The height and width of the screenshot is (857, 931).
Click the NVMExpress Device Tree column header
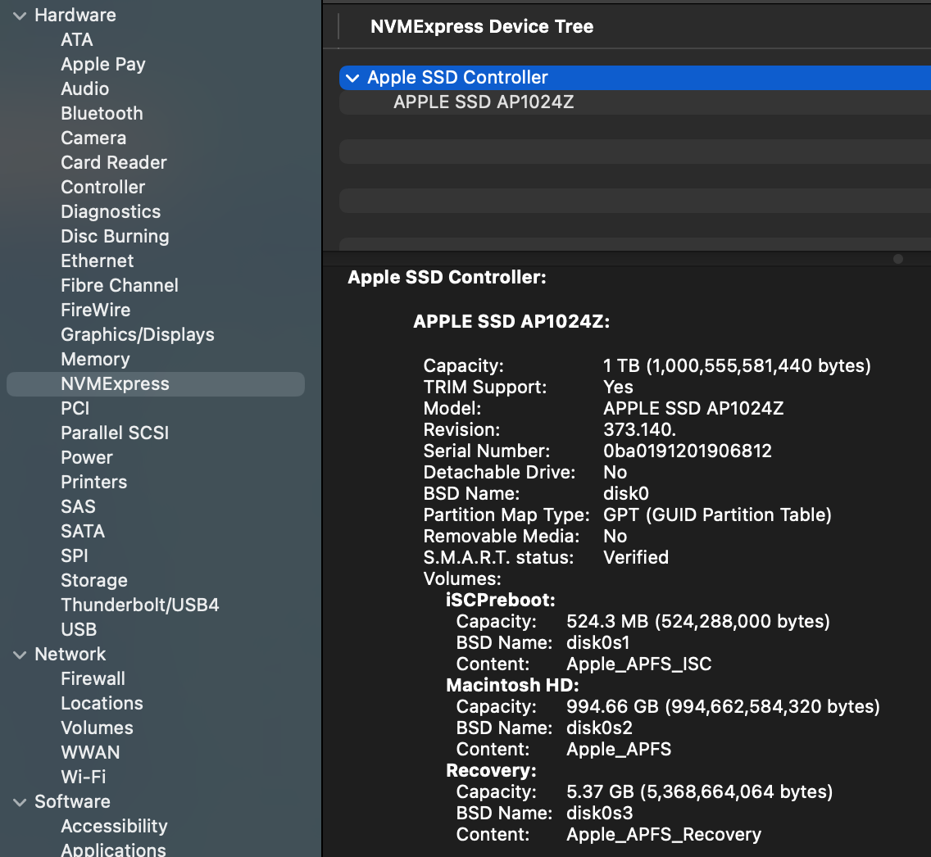click(x=482, y=26)
